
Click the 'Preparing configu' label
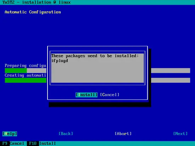point(26,66)
